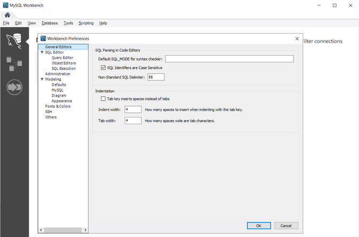Select Object Editors preferences page

[64, 63]
